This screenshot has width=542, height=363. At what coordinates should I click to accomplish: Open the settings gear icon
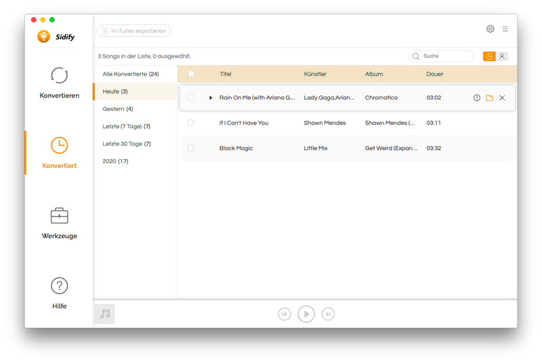pyautogui.click(x=490, y=29)
